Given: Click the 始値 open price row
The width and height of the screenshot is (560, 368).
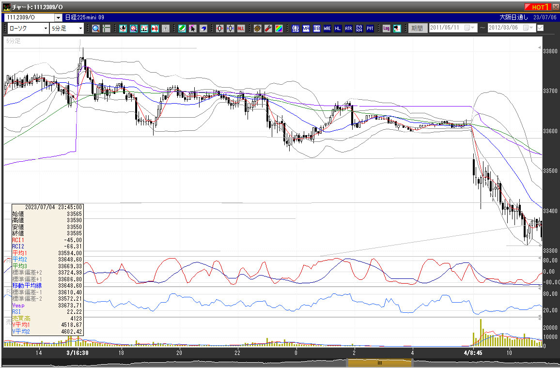Looking at the screenshot, I should 47,214.
